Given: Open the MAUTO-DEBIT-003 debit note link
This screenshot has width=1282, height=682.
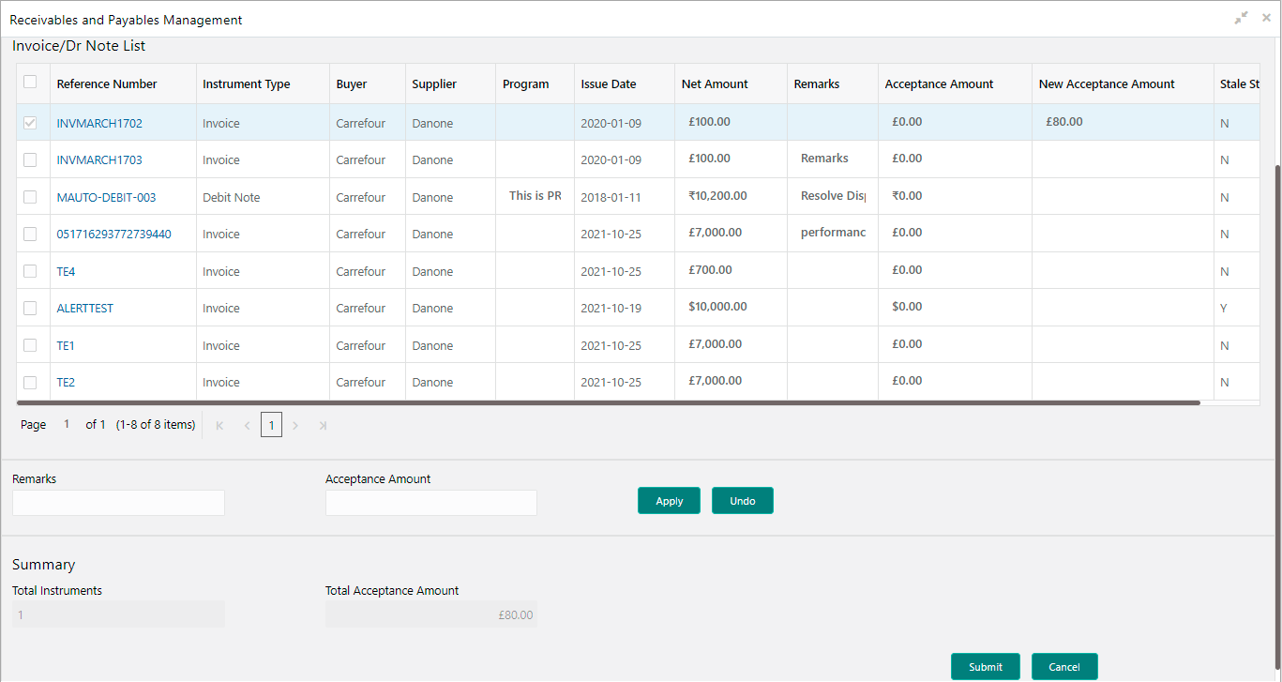Looking at the screenshot, I should (x=106, y=198).
